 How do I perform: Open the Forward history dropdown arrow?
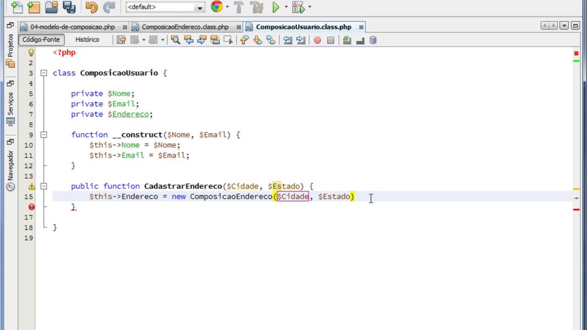click(162, 40)
